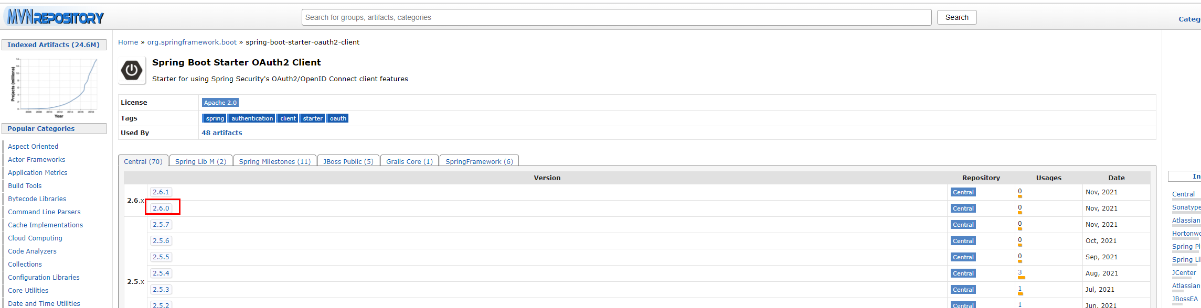Click Central badge in 2.5.3 row
The height and width of the screenshot is (308, 1201).
[x=963, y=290]
